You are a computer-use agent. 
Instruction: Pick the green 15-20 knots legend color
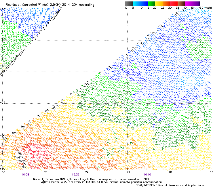point(151,3)
